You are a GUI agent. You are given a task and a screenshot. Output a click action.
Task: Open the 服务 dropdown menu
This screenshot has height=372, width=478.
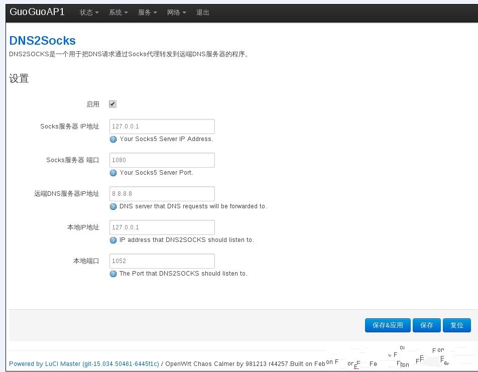tap(147, 13)
